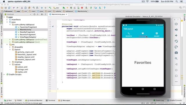Emulator power button in side panel

click(x=176, y=24)
